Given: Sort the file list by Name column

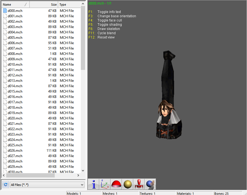Looking at the screenshot, I should [15, 5].
